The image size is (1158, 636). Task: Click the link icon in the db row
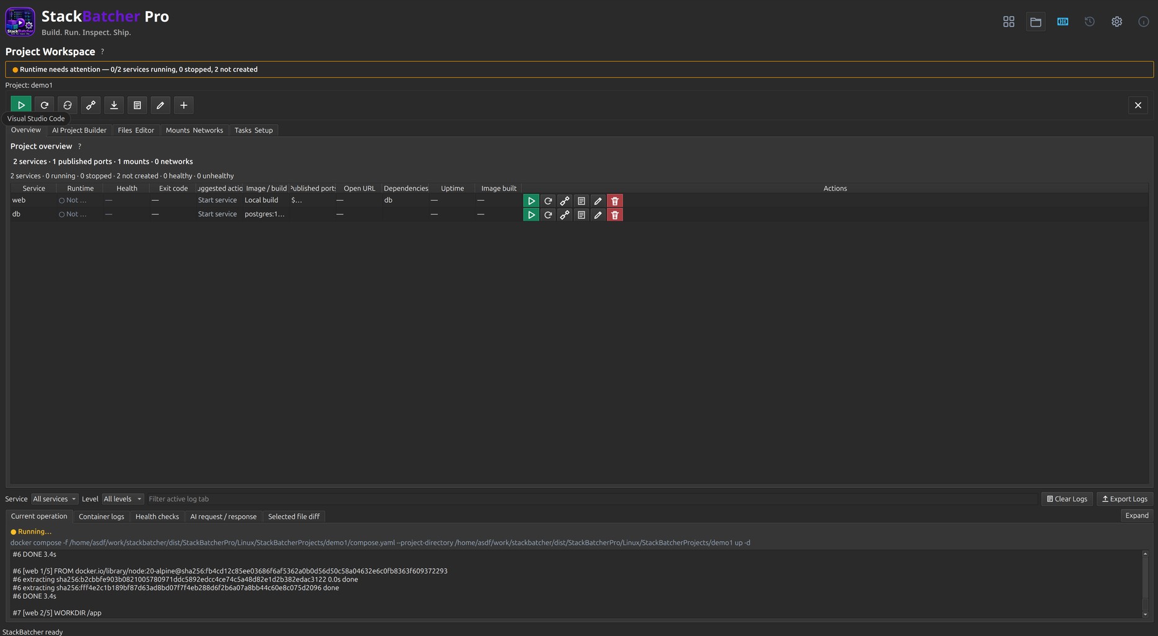coord(564,215)
